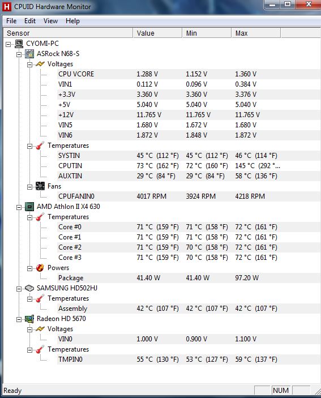The image size is (321, 398).
Task: Open the Help menu
Action: (72, 21)
